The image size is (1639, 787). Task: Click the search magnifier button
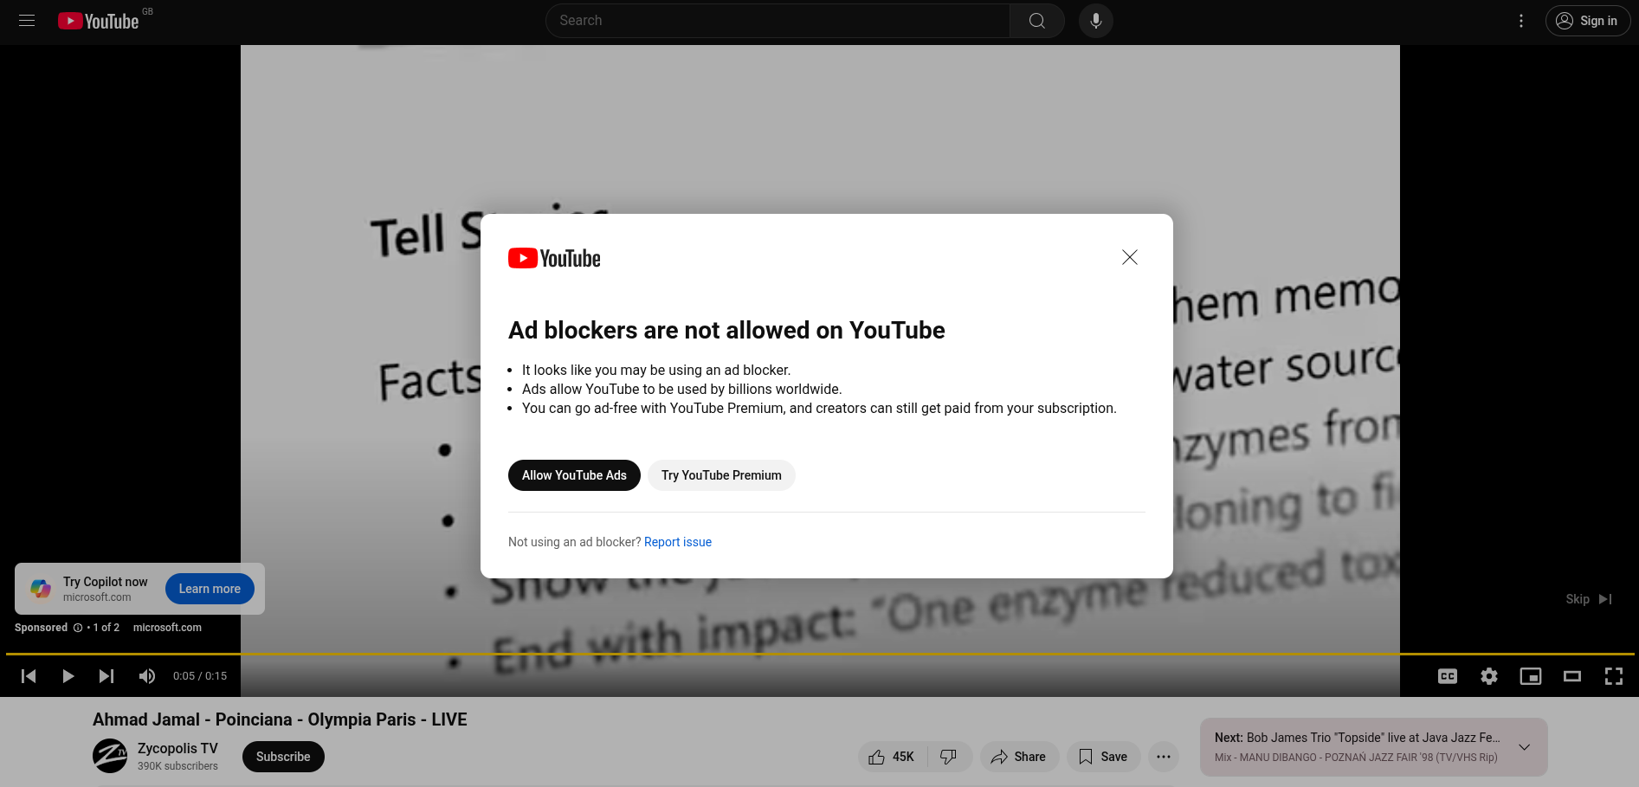(1036, 21)
